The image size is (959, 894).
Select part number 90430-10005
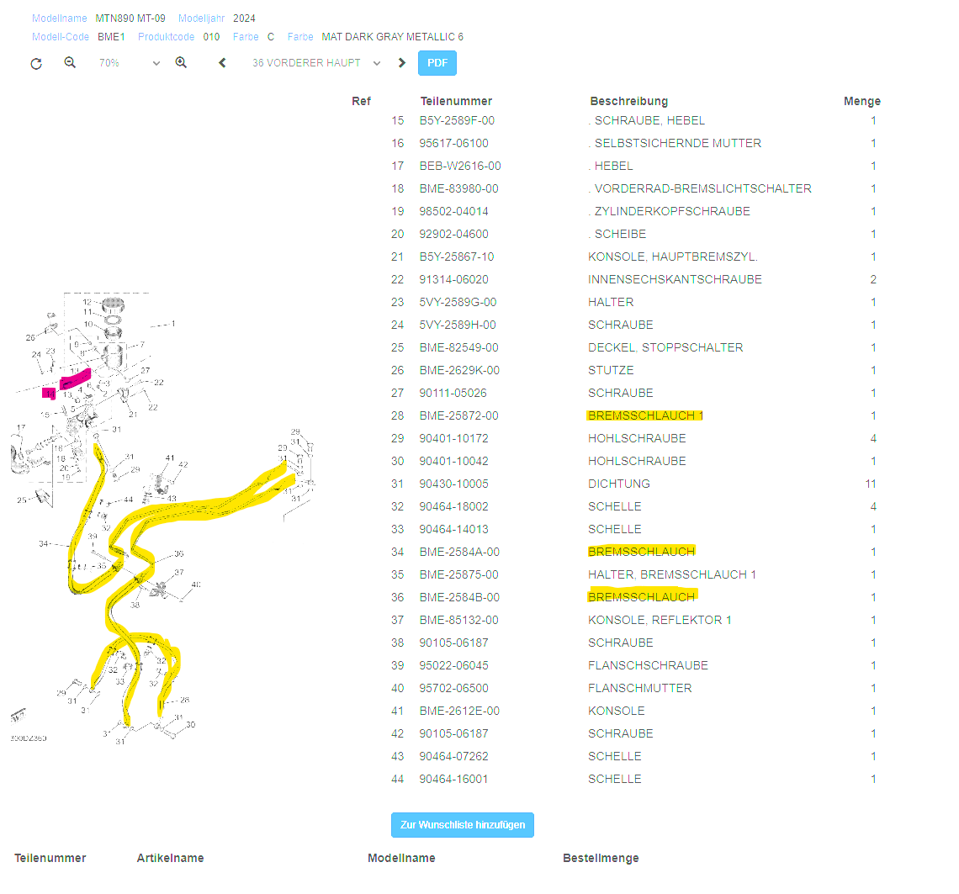pyautogui.click(x=453, y=484)
